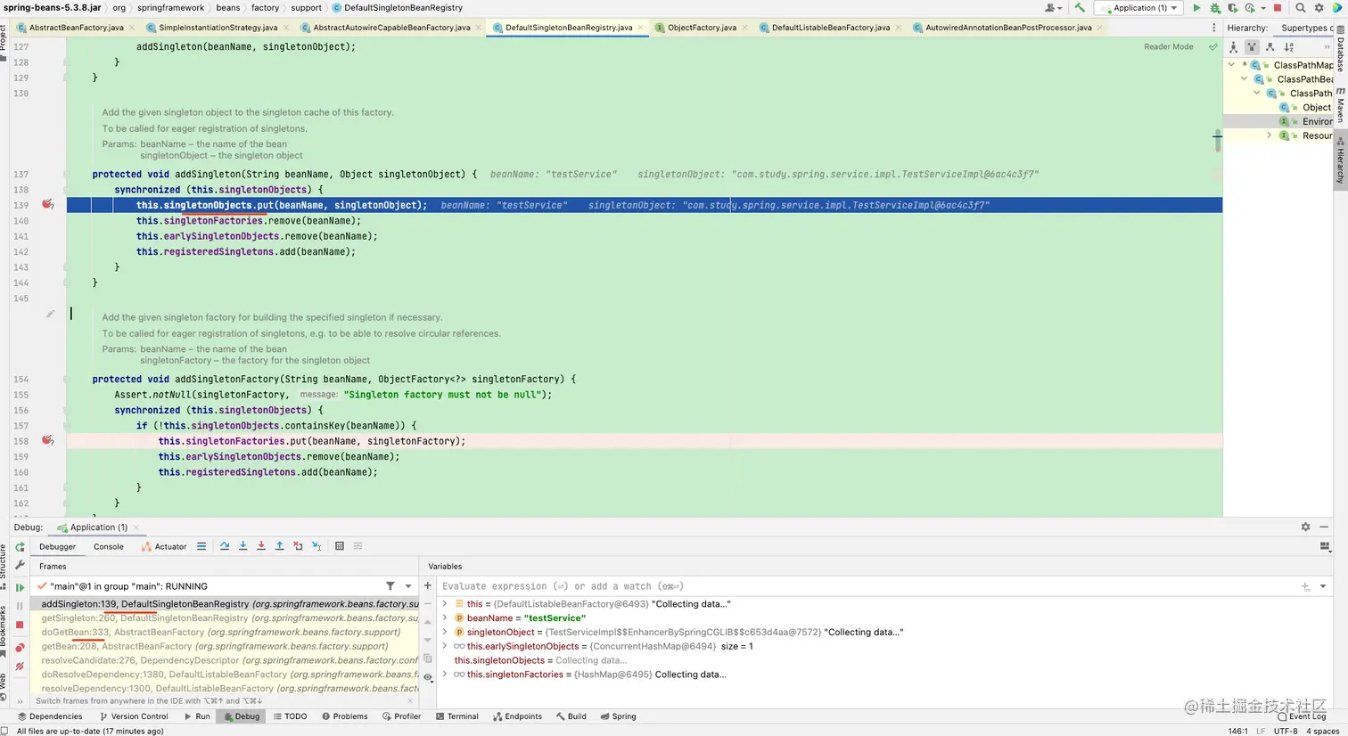This screenshot has height=736, width=1348.
Task: Open IDE settings gear in the top toolbar
Action: 1319,8
